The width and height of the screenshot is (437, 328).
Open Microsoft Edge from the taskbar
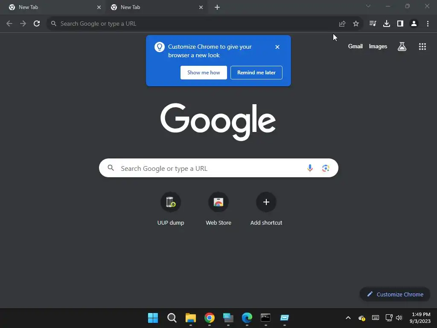247,318
